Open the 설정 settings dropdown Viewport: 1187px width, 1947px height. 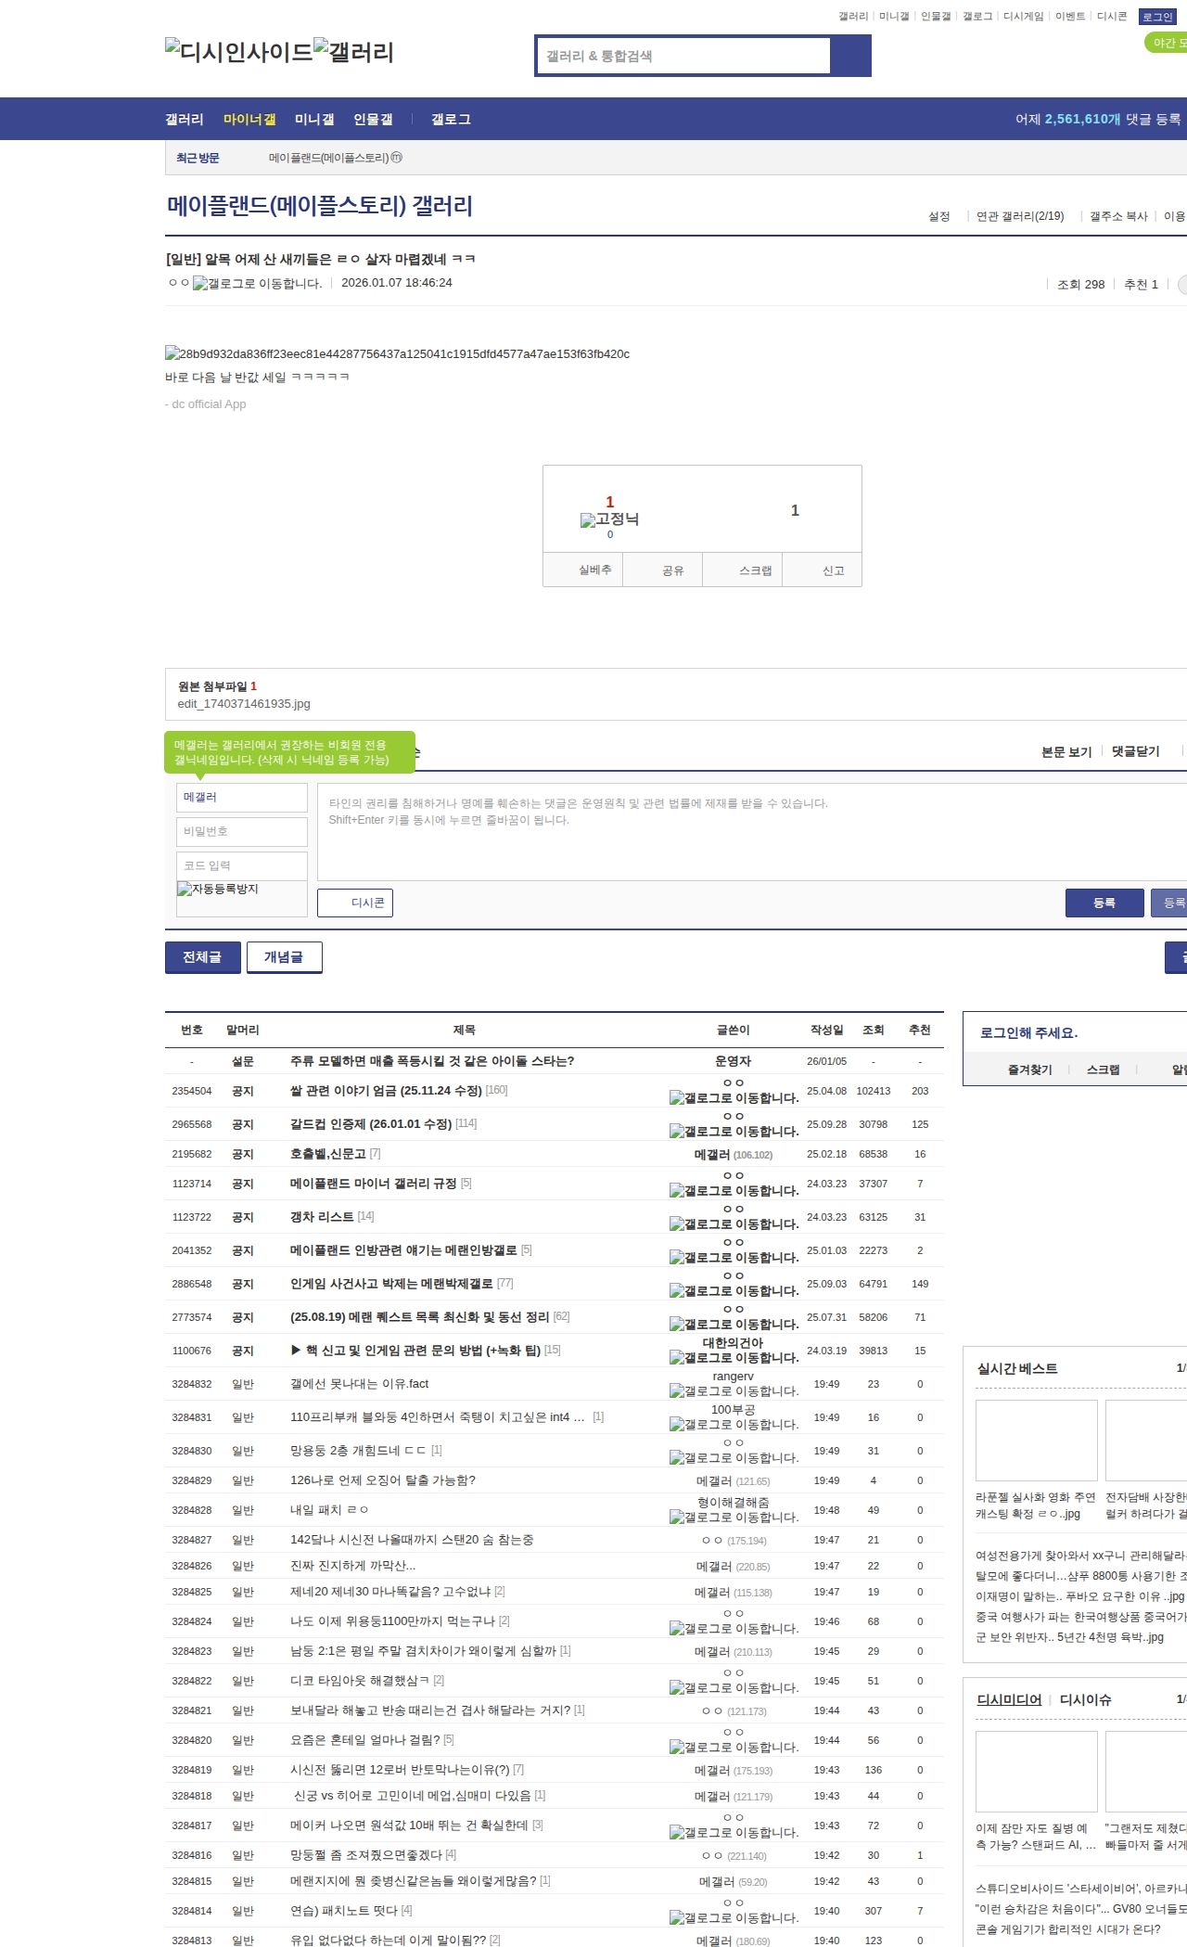(x=938, y=216)
